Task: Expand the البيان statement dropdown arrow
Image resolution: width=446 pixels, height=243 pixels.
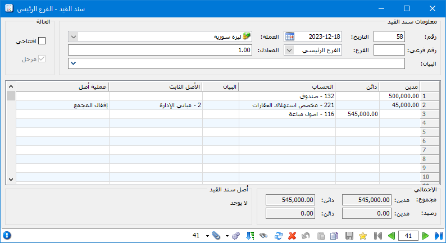Action: click(74, 63)
